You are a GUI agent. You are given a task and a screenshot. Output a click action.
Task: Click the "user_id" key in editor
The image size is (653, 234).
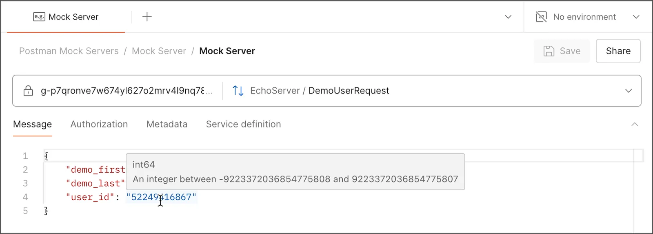coord(90,197)
